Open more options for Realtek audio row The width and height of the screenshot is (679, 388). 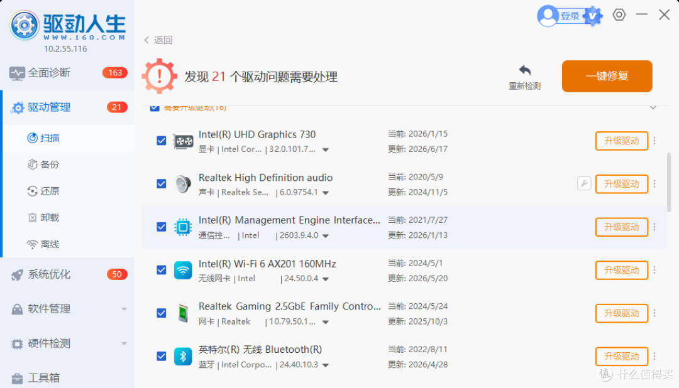(654, 184)
